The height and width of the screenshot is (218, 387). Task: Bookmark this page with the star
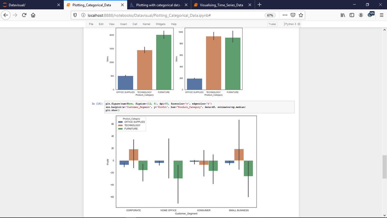click(x=301, y=15)
